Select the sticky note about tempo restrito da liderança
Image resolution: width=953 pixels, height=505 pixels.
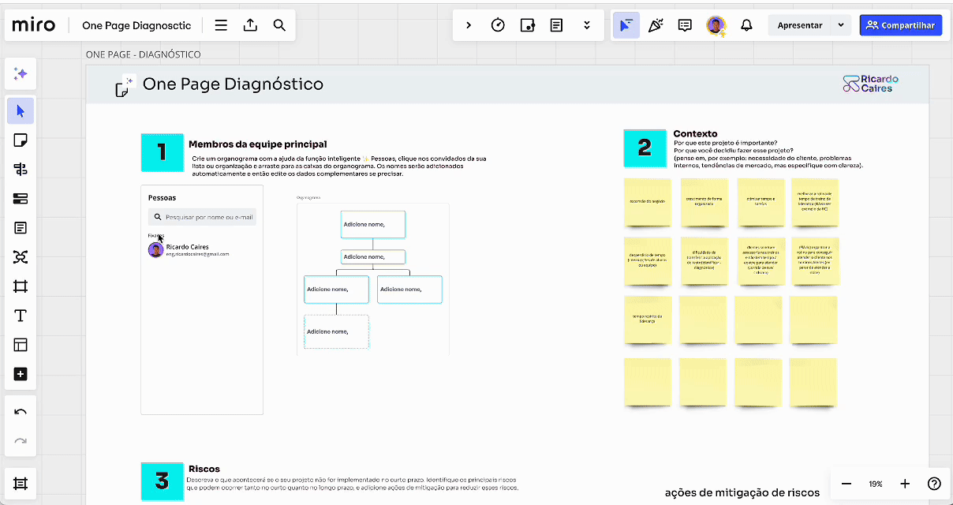[648, 320]
